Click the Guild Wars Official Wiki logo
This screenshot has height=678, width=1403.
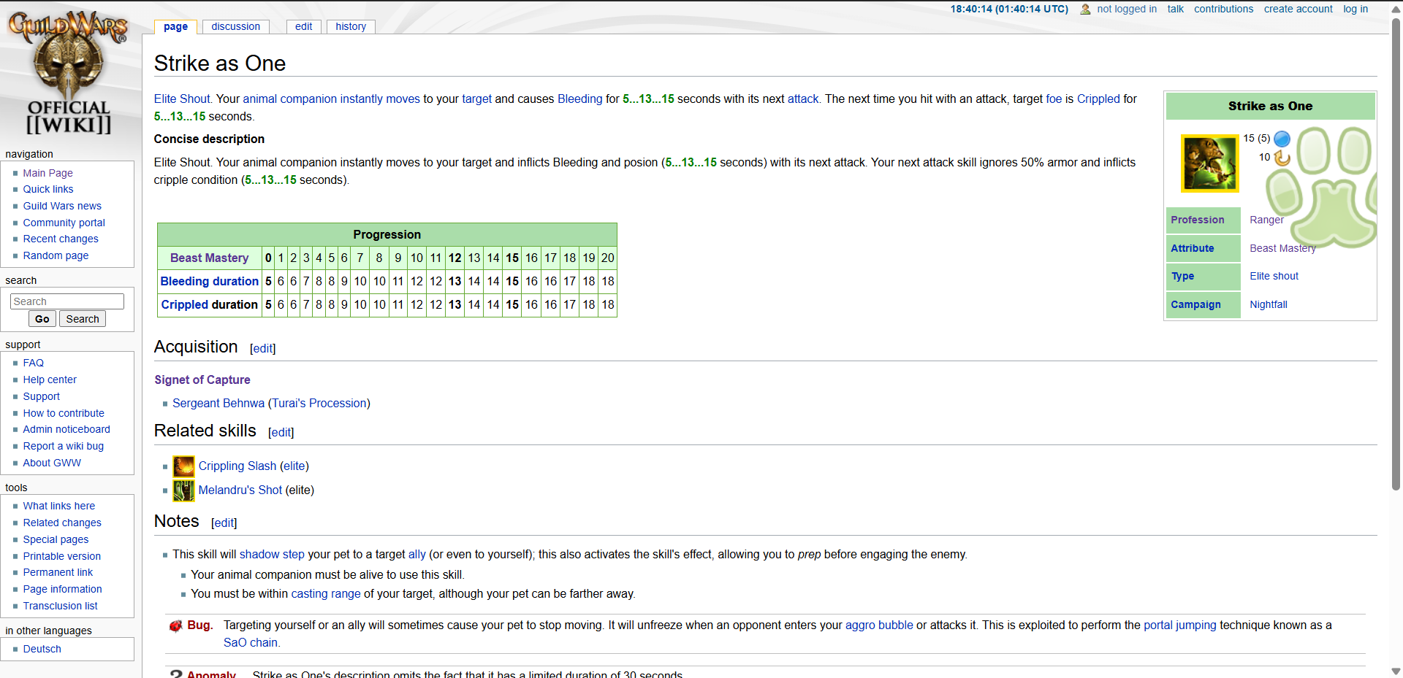click(69, 73)
